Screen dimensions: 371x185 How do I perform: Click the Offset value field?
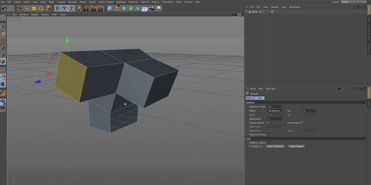274,111
